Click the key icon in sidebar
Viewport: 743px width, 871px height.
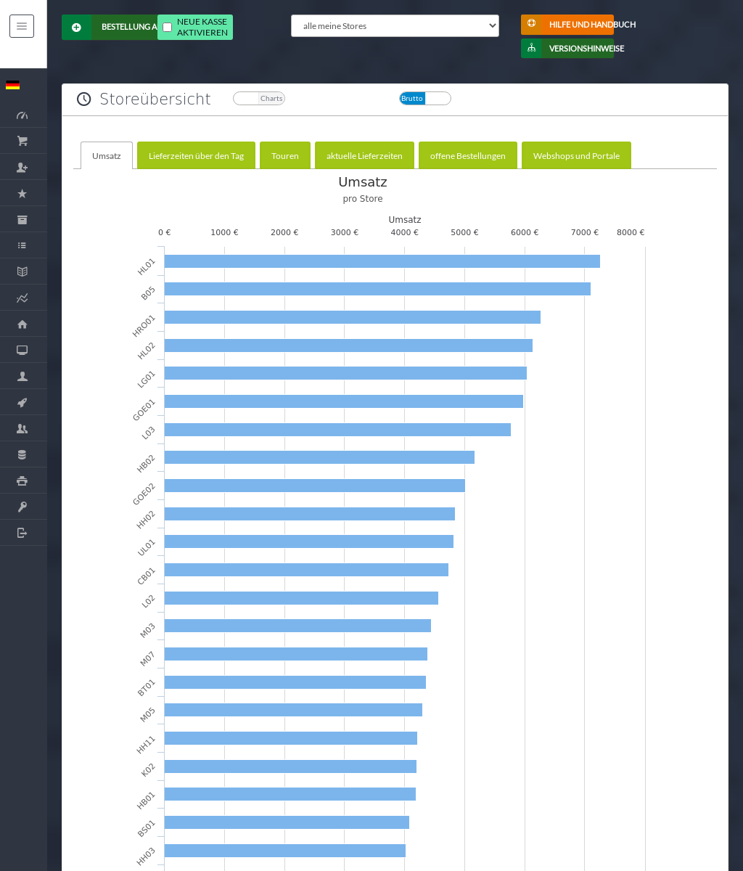click(x=22, y=507)
